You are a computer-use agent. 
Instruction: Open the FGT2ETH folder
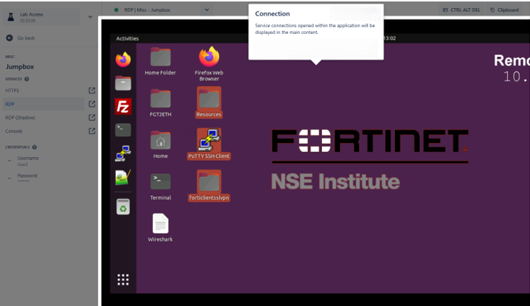point(160,103)
